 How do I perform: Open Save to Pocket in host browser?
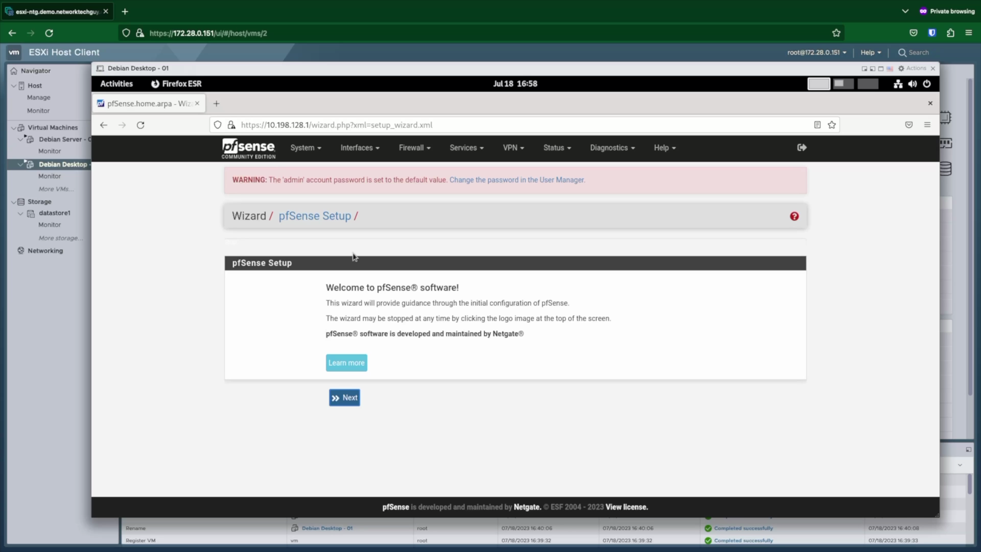point(914,33)
